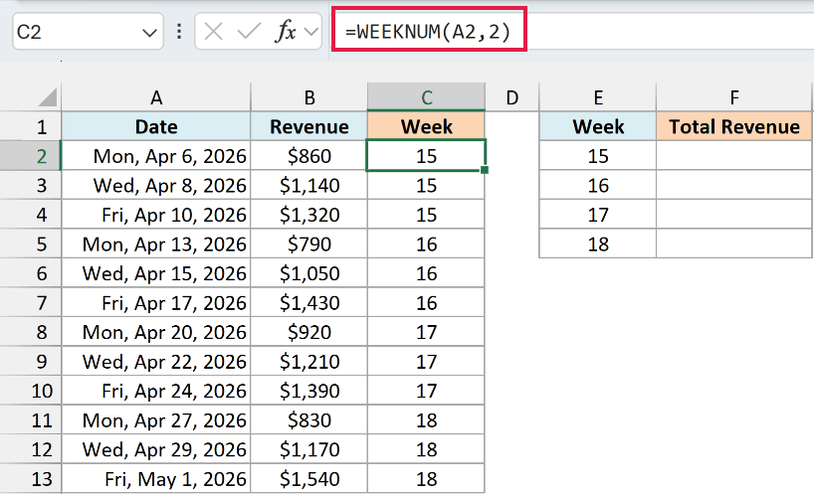Select revenue cell $790
The width and height of the screenshot is (814, 494).
coord(308,245)
